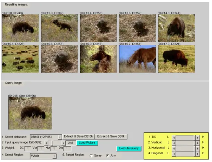212x162 pixels.
Task: Click the query image ID field showing 248
Action: coord(71,143)
